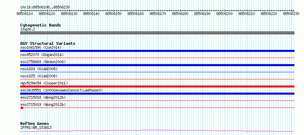Click ruler tick label 88506110

pyautogui.click(x=25, y=14)
